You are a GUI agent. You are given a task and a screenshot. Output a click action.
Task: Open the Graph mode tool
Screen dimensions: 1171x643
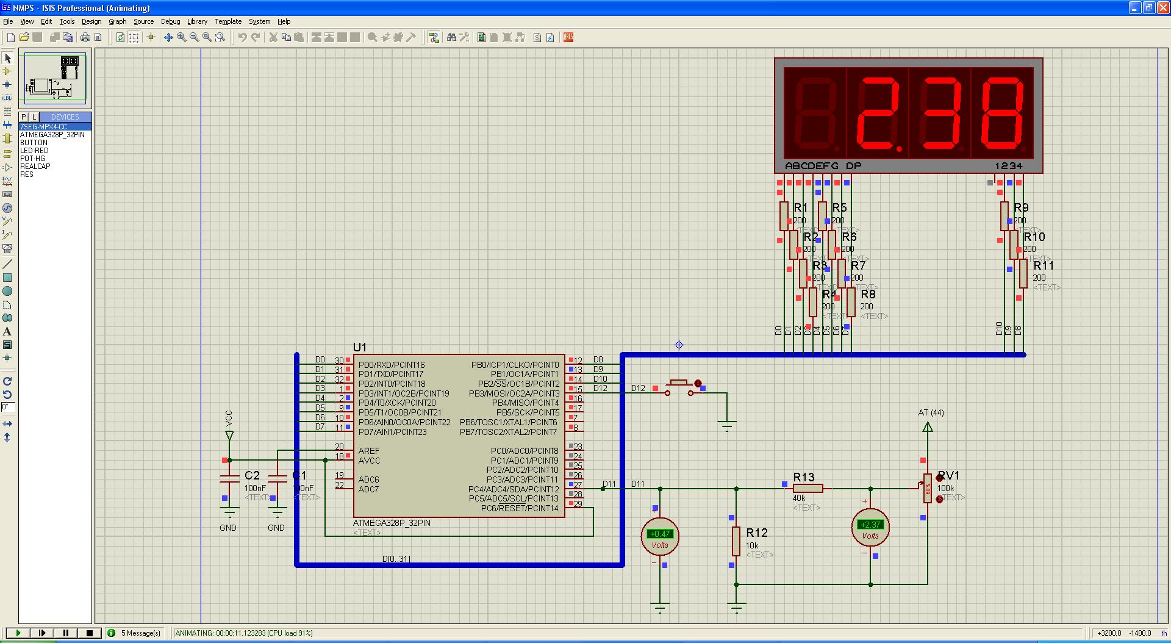coord(7,181)
